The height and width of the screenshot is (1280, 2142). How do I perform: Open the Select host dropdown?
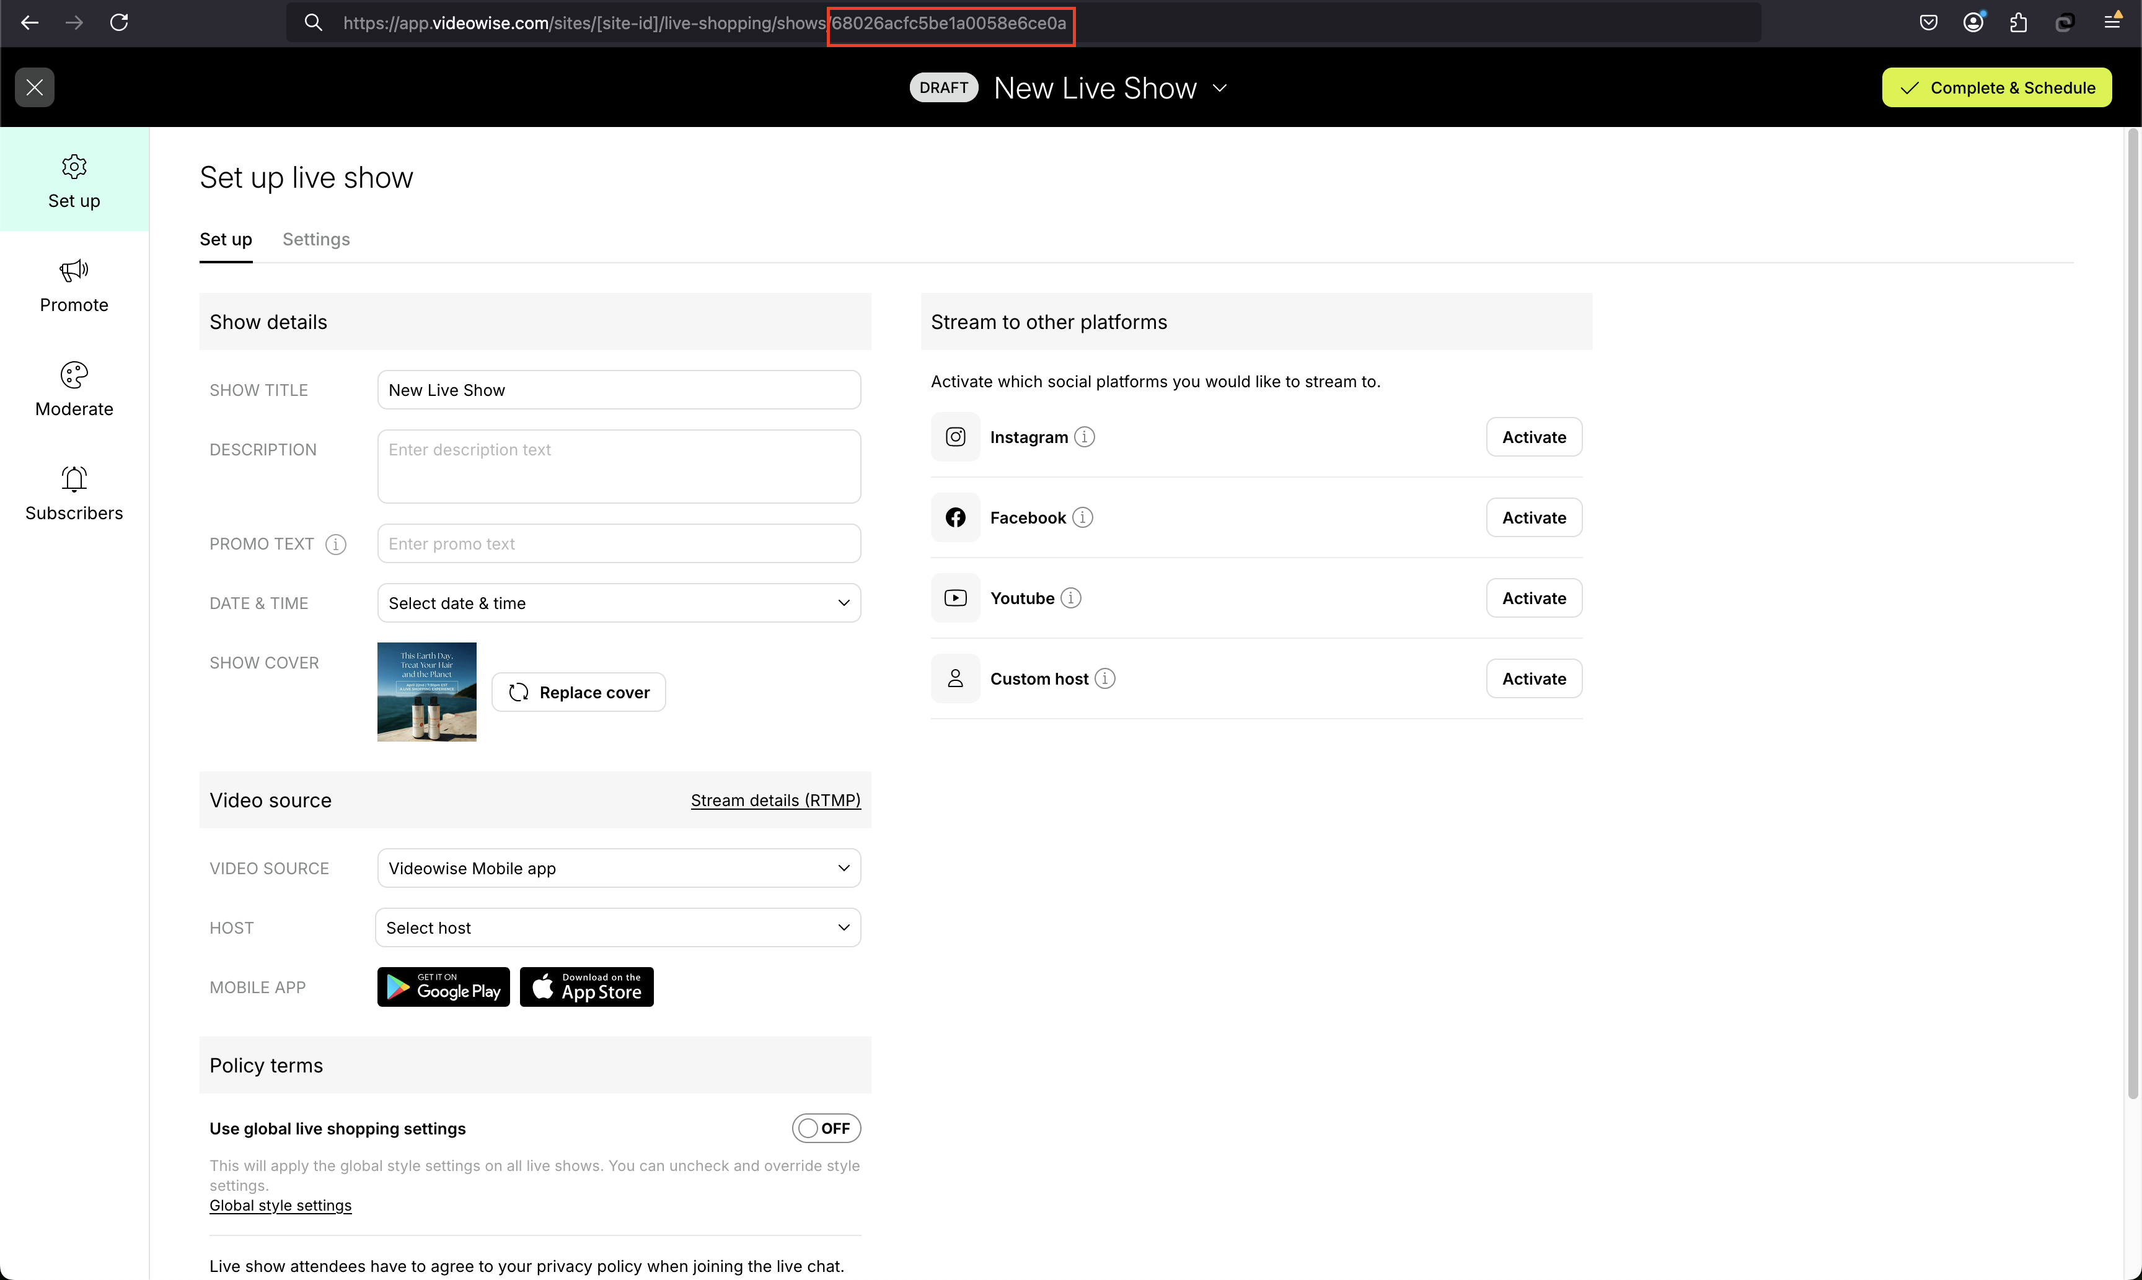[x=618, y=927]
